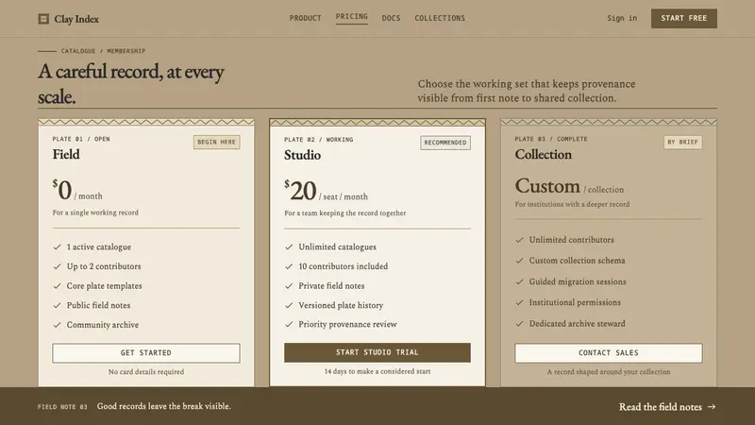Click the Field plan title

(66, 154)
